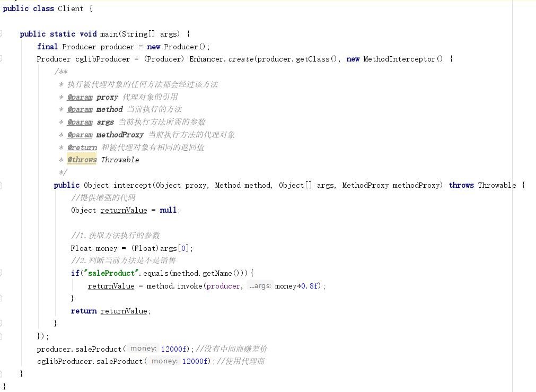Image resolution: width=536 pixels, height=392 pixels.
Task: Click the Javadoc tag "@param methodProxy"
Action: pyautogui.click(x=106, y=135)
